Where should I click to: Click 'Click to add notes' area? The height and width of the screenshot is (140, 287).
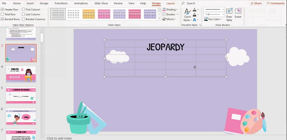click(x=59, y=138)
